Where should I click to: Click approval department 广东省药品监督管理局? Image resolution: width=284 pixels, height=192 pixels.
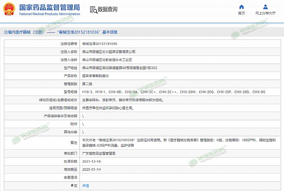[99, 153]
